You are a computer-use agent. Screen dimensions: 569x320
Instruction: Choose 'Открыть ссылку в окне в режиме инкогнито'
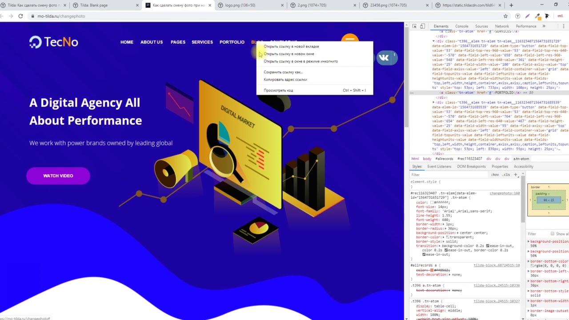315,61
